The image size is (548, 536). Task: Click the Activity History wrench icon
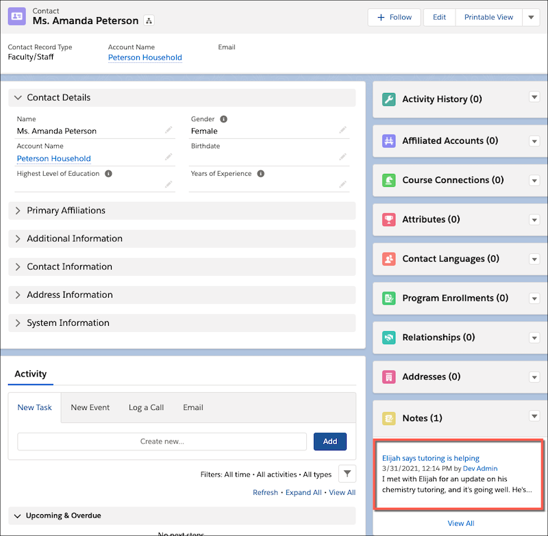tap(388, 99)
